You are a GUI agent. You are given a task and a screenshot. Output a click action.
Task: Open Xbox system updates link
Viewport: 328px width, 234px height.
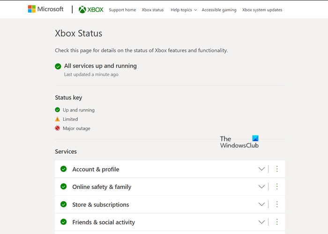(262, 10)
